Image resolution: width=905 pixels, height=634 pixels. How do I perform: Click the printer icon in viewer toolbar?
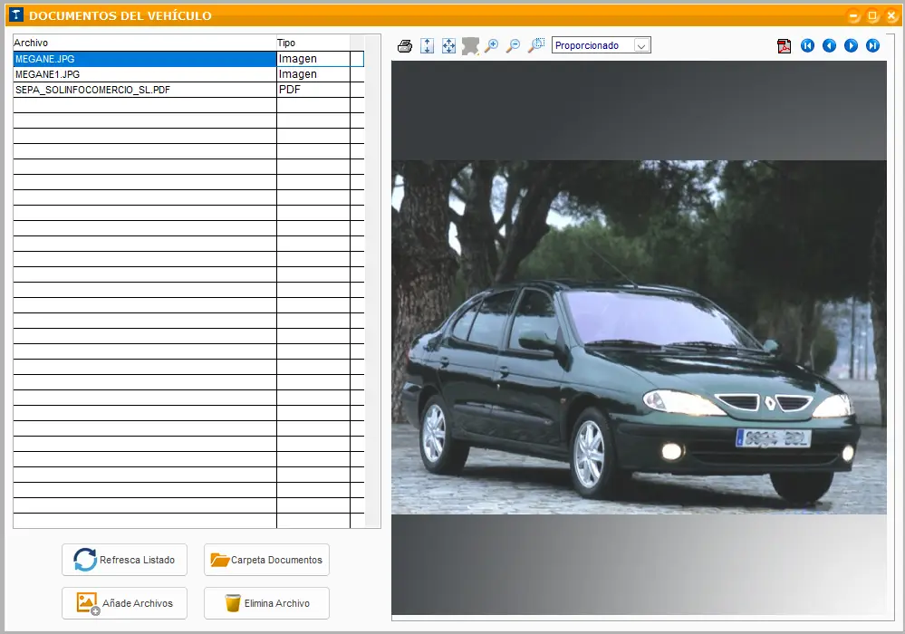(405, 46)
